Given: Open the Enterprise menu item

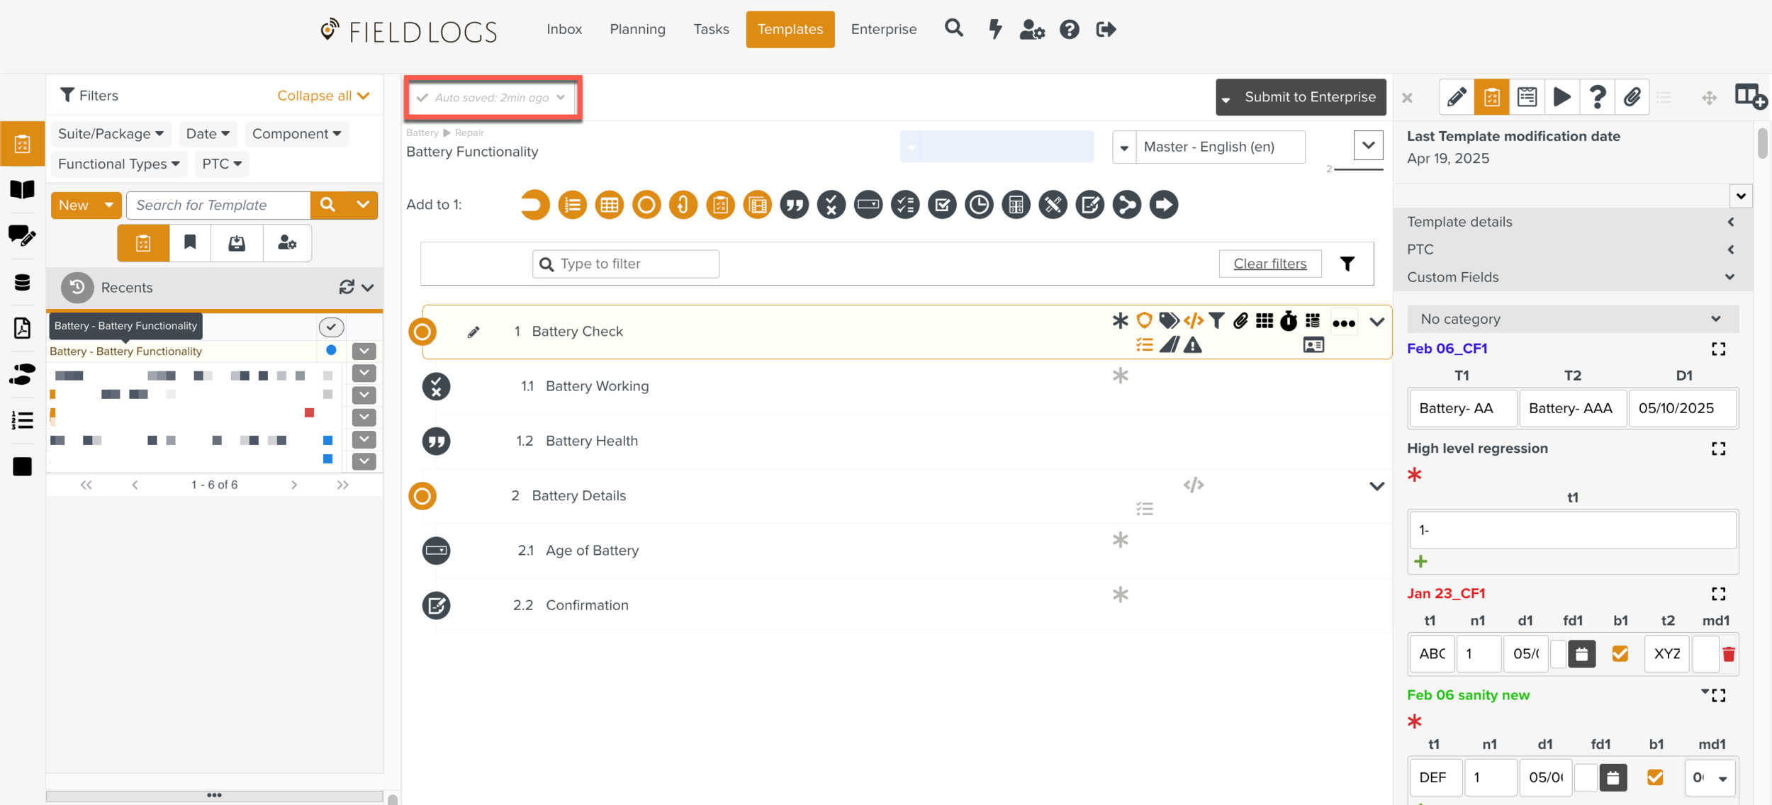Looking at the screenshot, I should pos(883,29).
